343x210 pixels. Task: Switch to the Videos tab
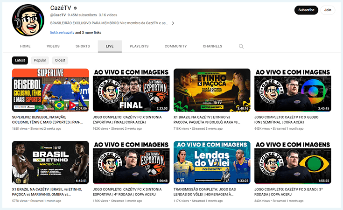[x=53, y=46]
